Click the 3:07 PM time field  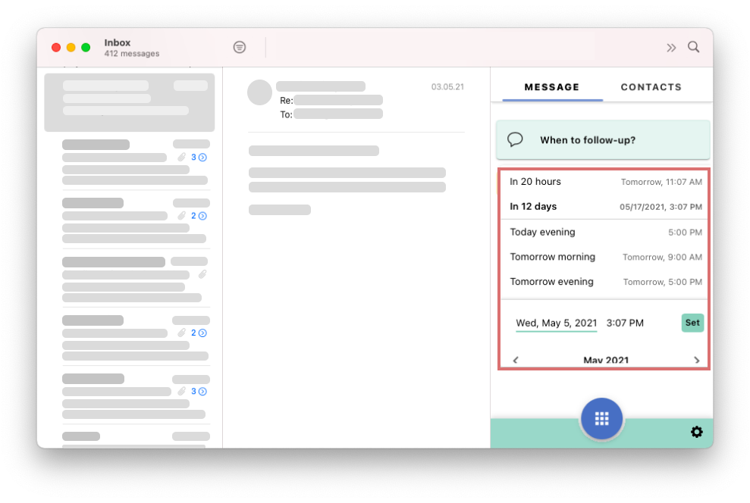click(625, 323)
